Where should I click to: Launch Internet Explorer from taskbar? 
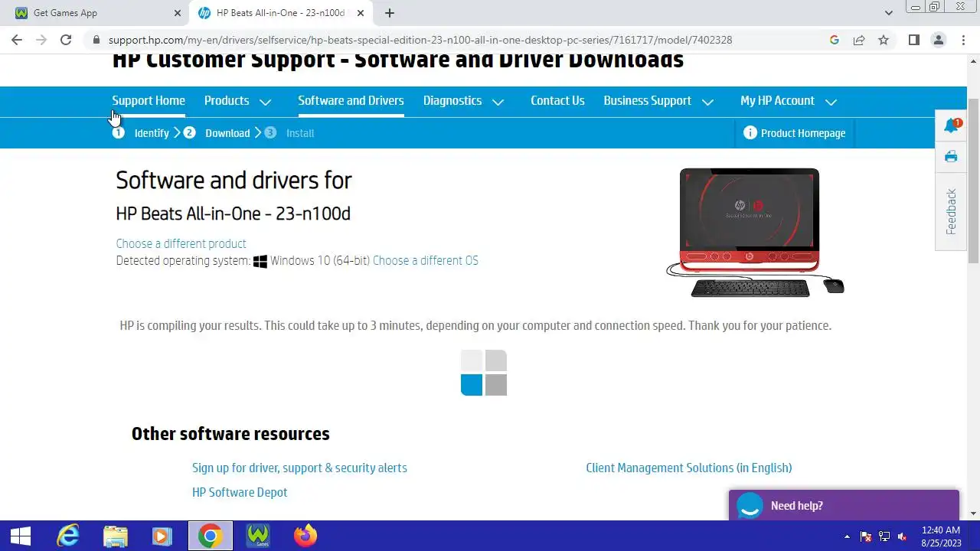[x=68, y=536]
